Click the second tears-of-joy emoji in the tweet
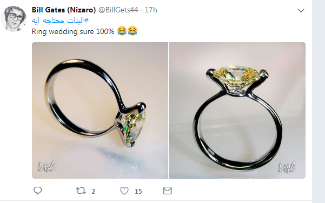The image size is (325, 203). point(132,31)
